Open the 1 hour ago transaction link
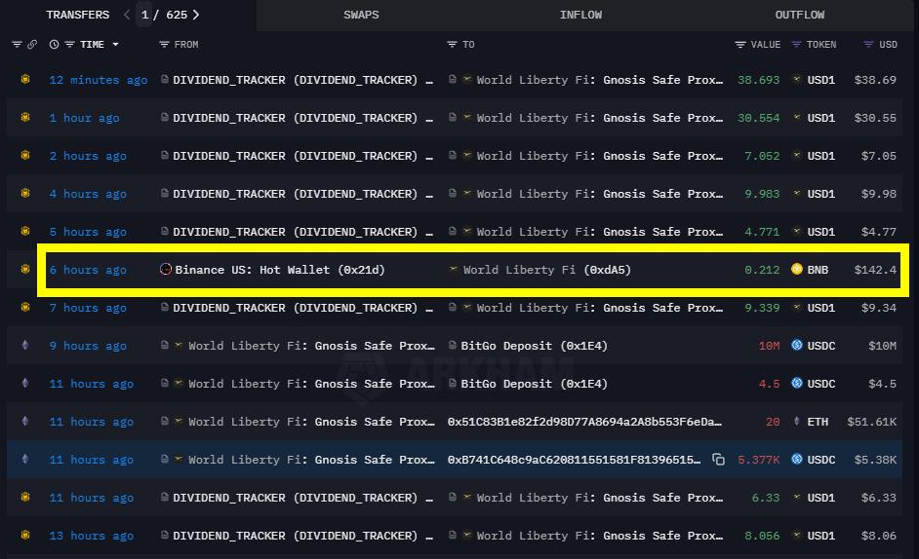The image size is (919, 559). (85, 118)
